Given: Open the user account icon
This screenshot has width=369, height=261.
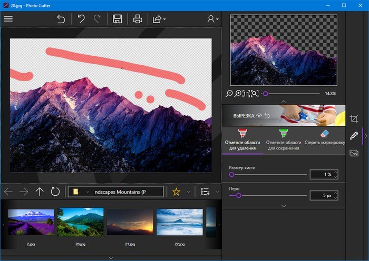Looking at the screenshot, I should [211, 19].
